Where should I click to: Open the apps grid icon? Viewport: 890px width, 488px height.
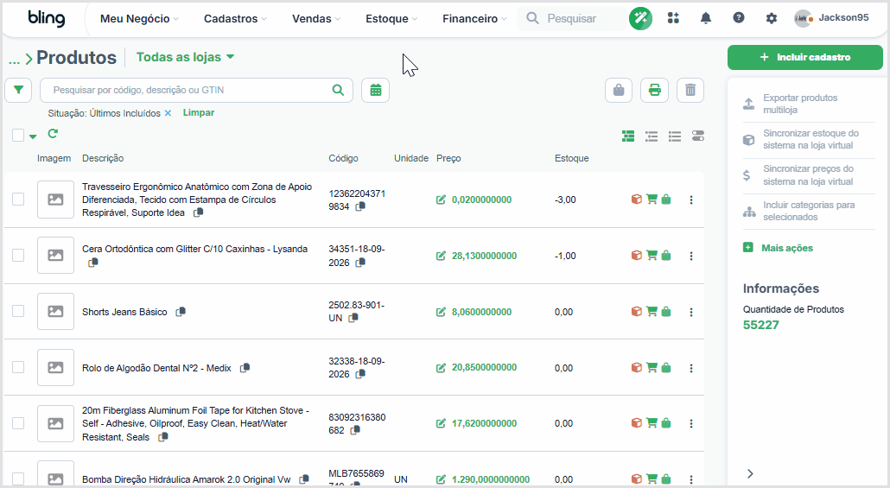pos(673,18)
